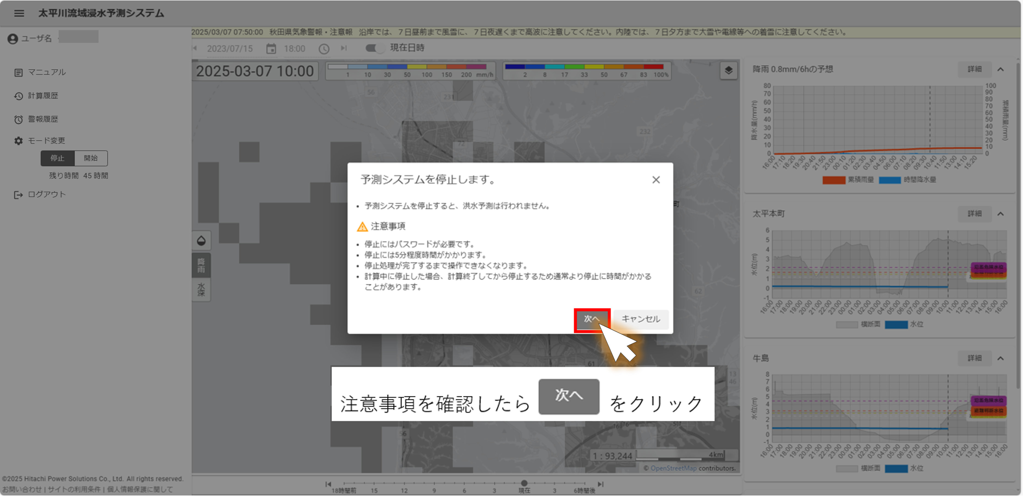Collapse the 太平本町 chart panel
The width and height of the screenshot is (1023, 497).
coord(1000,214)
